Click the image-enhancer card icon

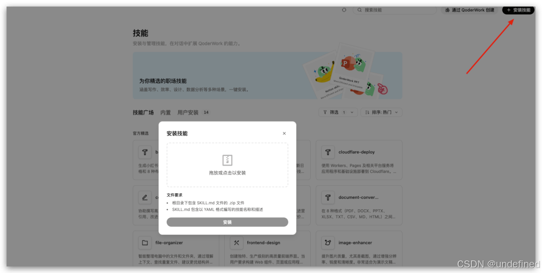328,242
